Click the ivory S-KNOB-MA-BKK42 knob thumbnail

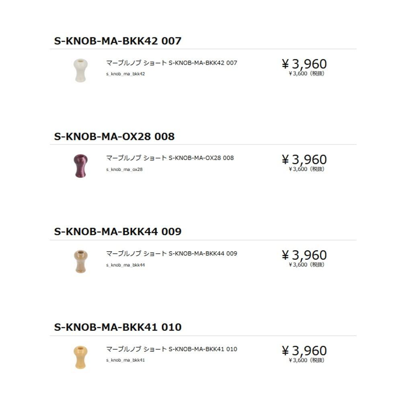(x=81, y=70)
